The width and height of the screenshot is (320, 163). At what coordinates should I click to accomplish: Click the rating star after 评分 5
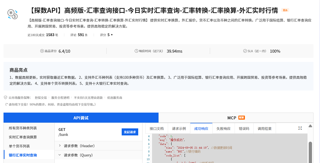[112, 35]
